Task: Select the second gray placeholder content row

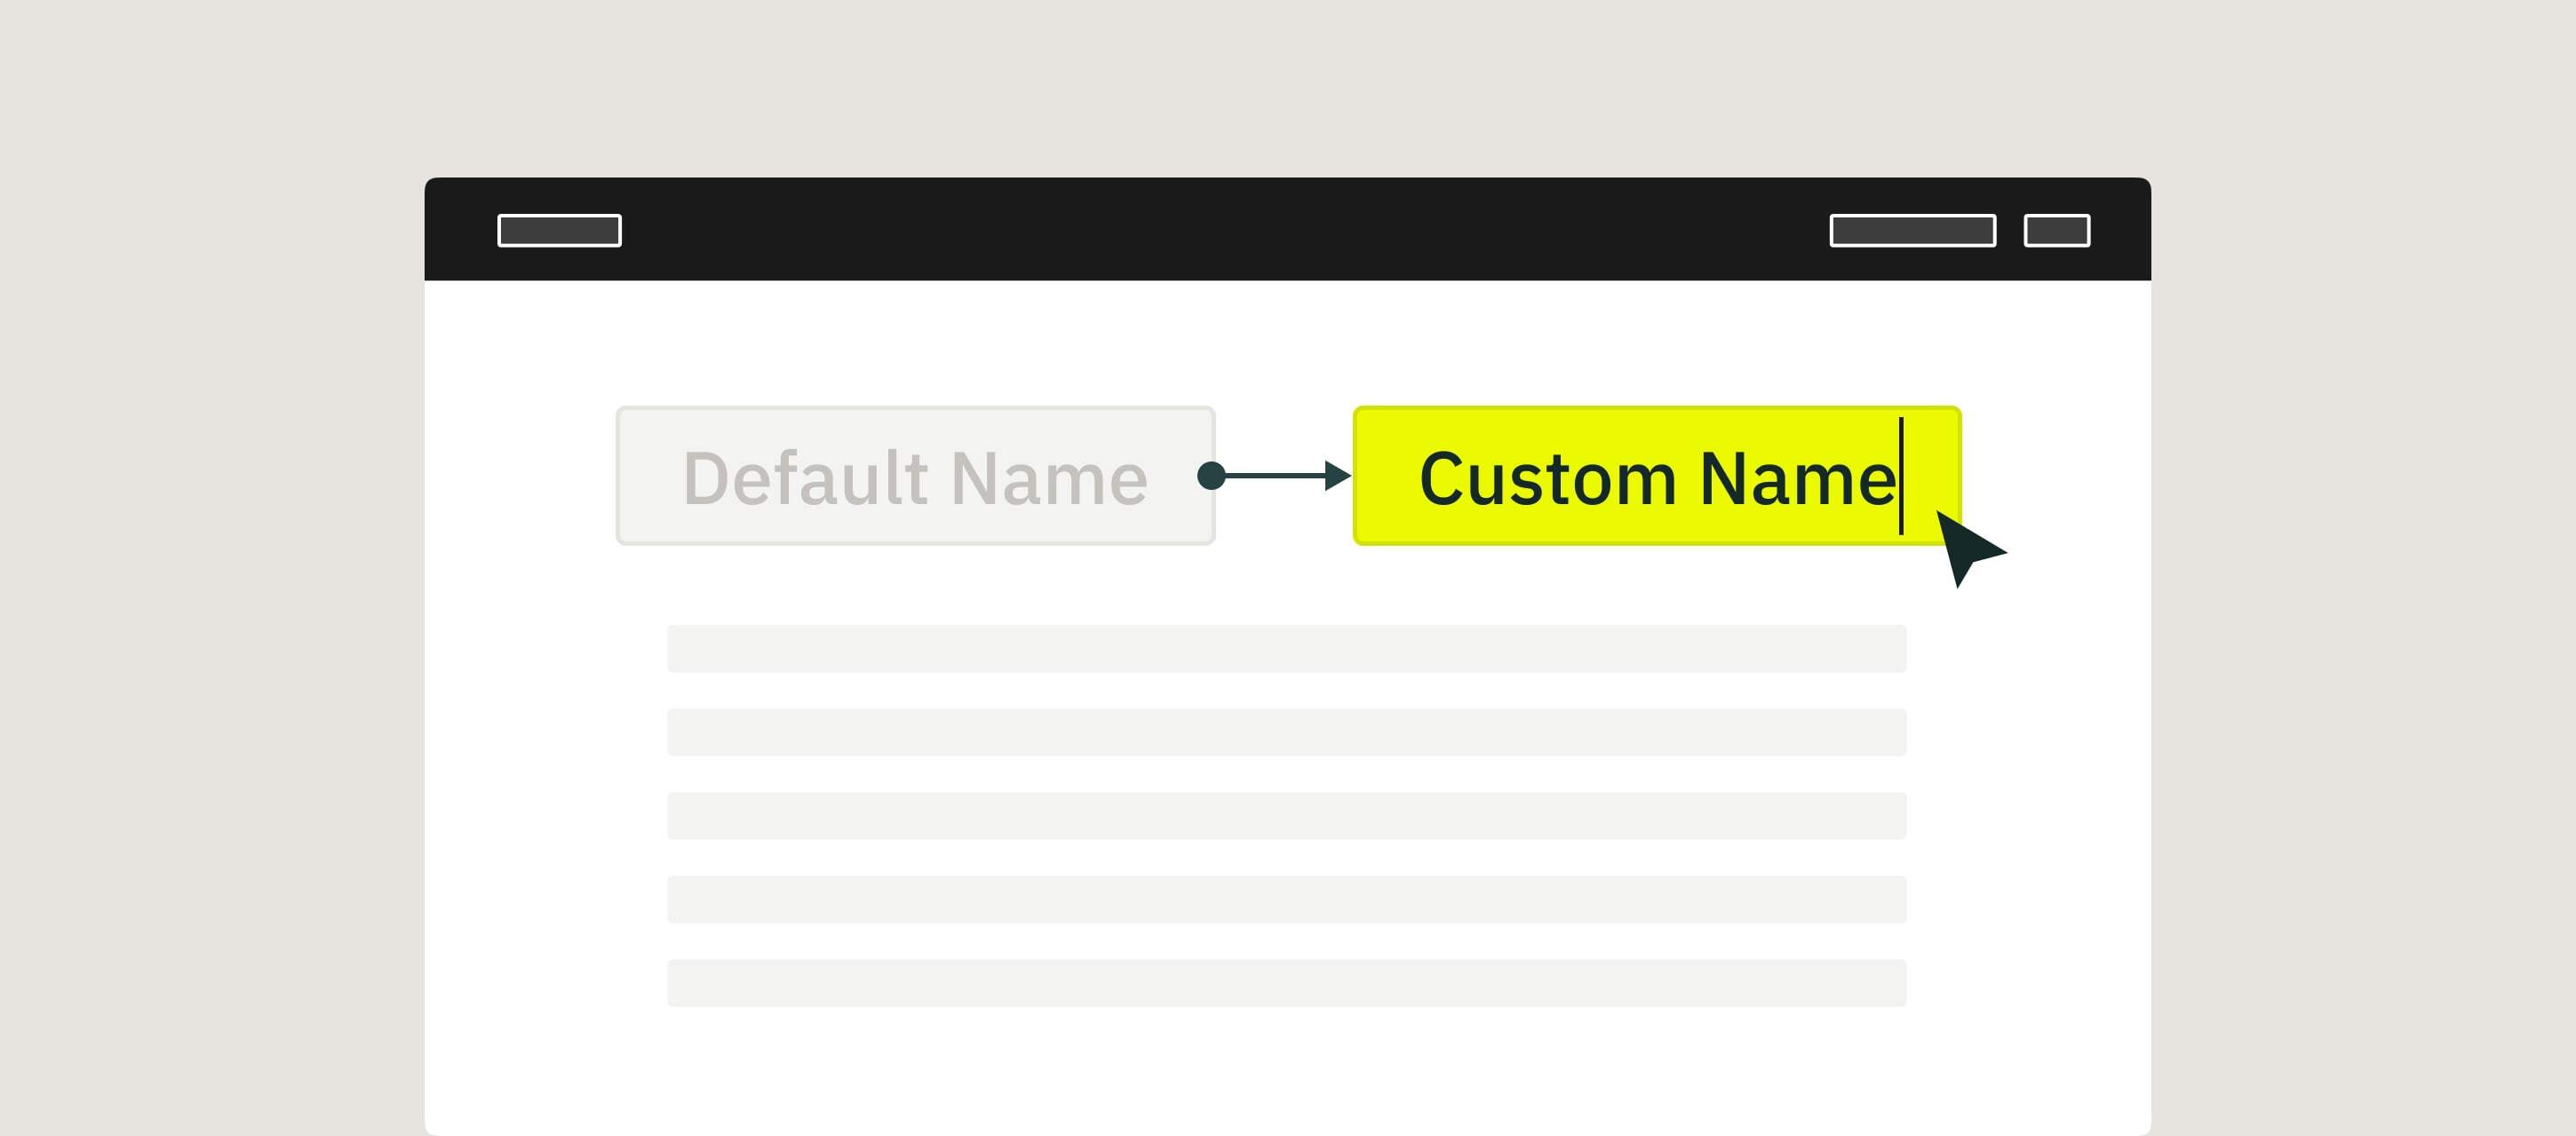Action: coord(1286,732)
